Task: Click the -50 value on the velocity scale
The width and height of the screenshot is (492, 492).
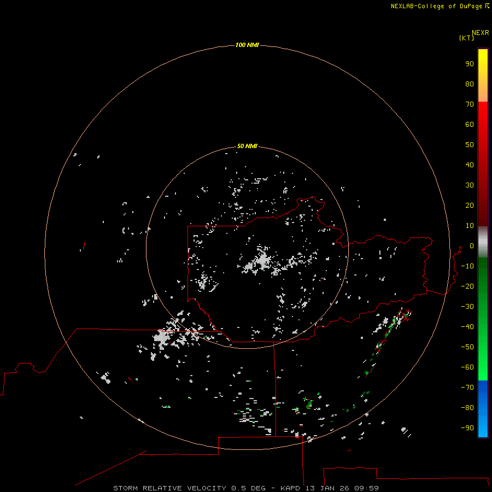Action: [467, 347]
